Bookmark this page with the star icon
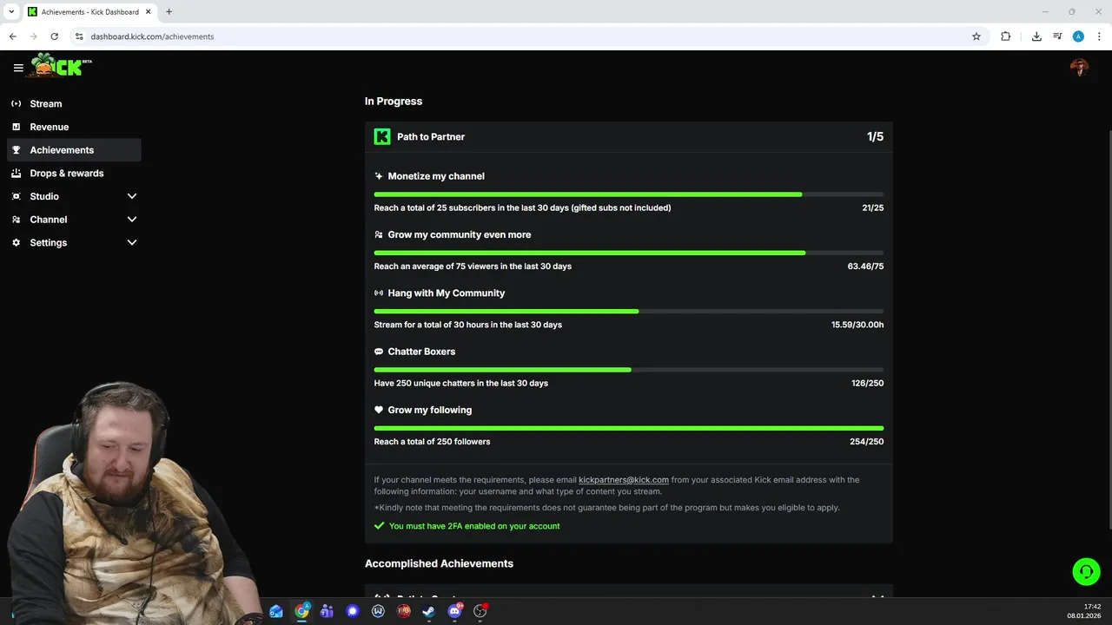The image size is (1112, 625). [976, 36]
